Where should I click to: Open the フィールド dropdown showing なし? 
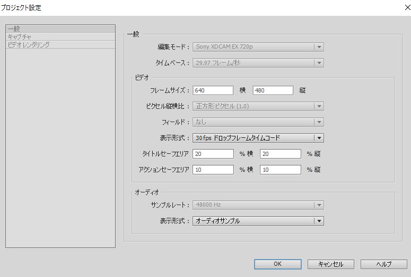tap(258, 122)
